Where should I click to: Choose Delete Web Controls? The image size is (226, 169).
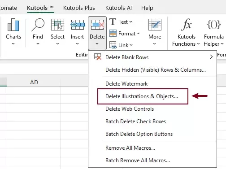click(152, 109)
